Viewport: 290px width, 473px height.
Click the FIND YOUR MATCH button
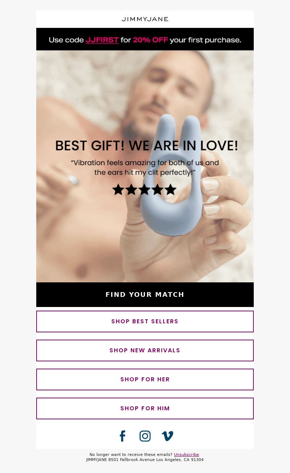[145, 295]
